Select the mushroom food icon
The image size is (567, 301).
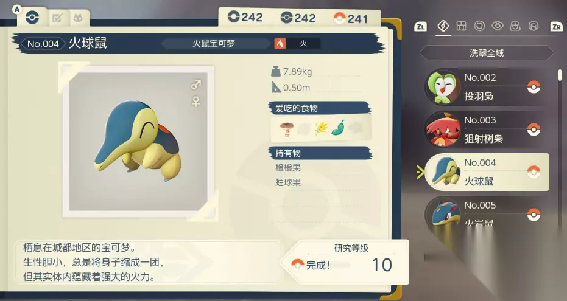click(286, 128)
